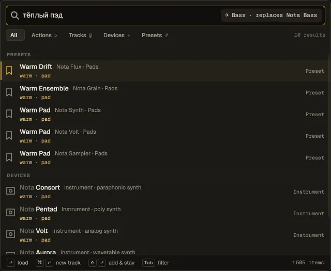Click the Nota Flux · Pads label

[77, 67]
